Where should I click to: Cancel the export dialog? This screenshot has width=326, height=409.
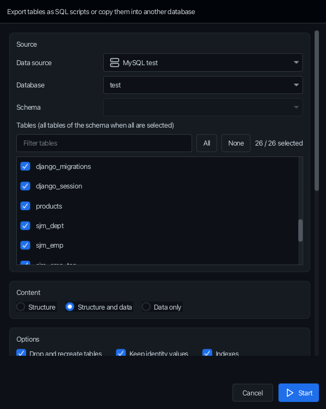[253, 393]
